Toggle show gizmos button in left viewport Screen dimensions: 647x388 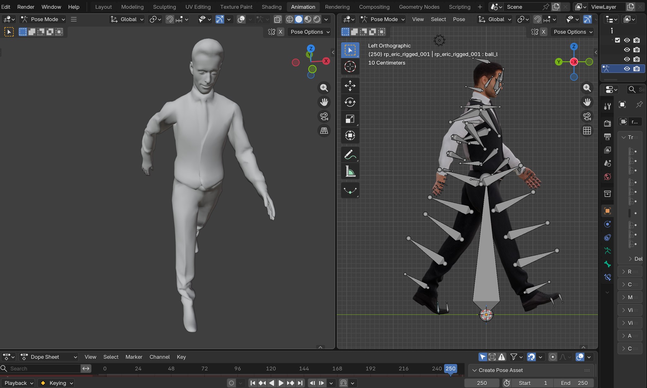pyautogui.click(x=220, y=19)
